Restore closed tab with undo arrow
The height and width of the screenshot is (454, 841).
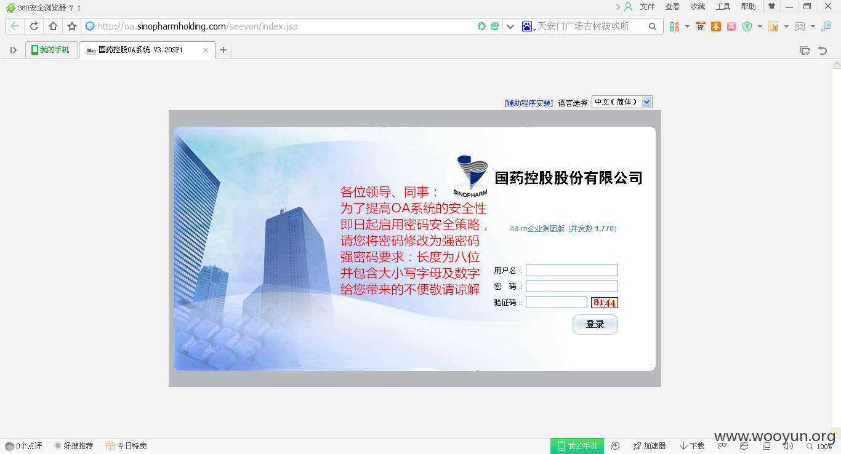(823, 50)
